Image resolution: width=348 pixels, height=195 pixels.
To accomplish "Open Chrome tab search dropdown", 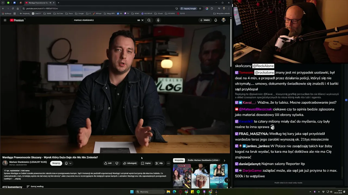I will 3,3.
